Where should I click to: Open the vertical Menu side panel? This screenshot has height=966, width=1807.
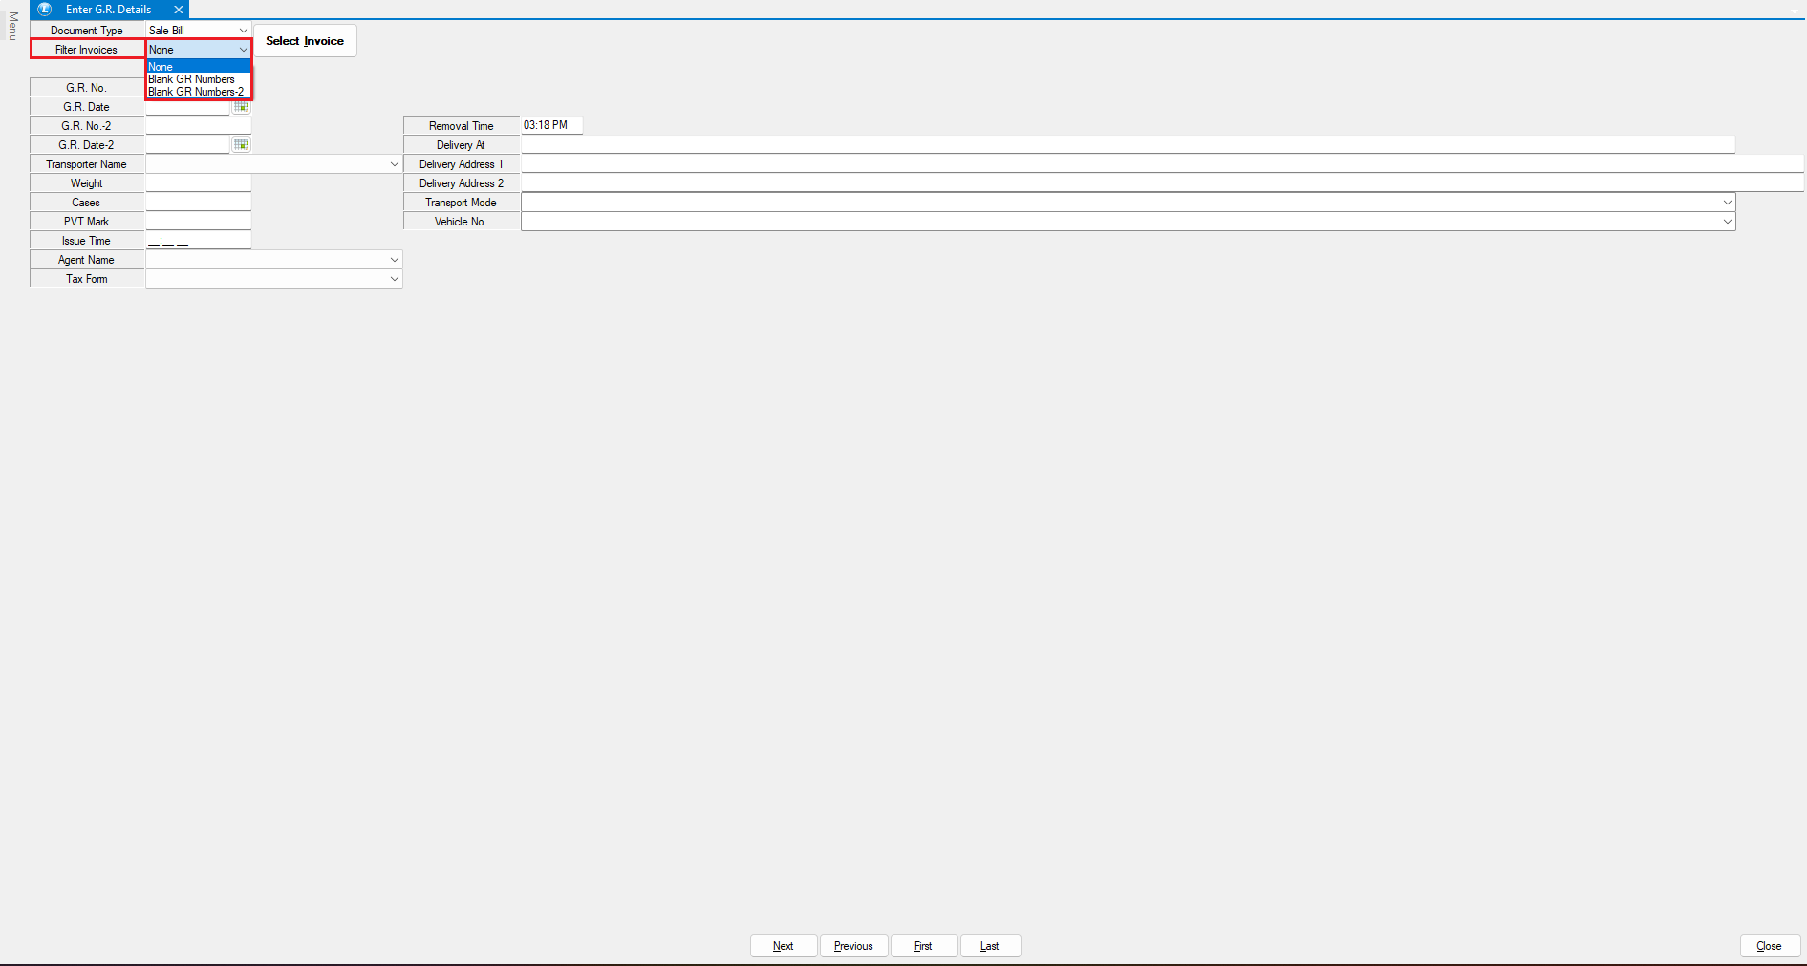tap(12, 26)
